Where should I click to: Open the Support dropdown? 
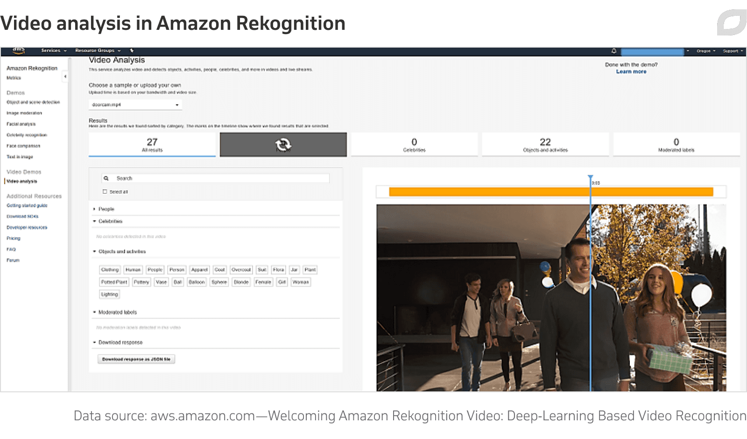tap(733, 51)
